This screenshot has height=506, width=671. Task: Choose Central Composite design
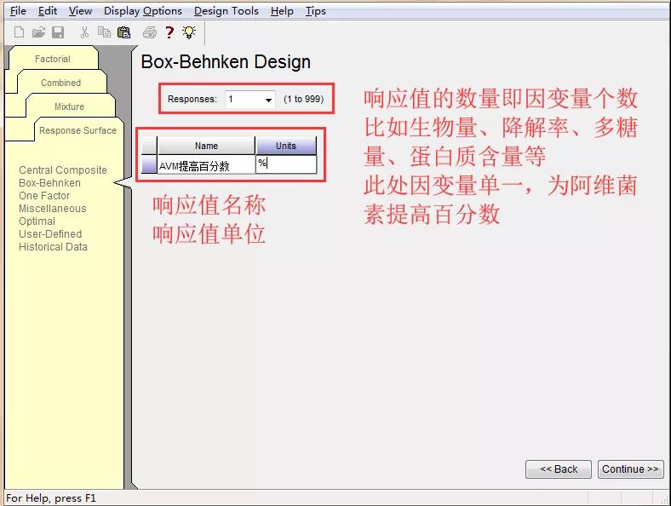pos(63,170)
